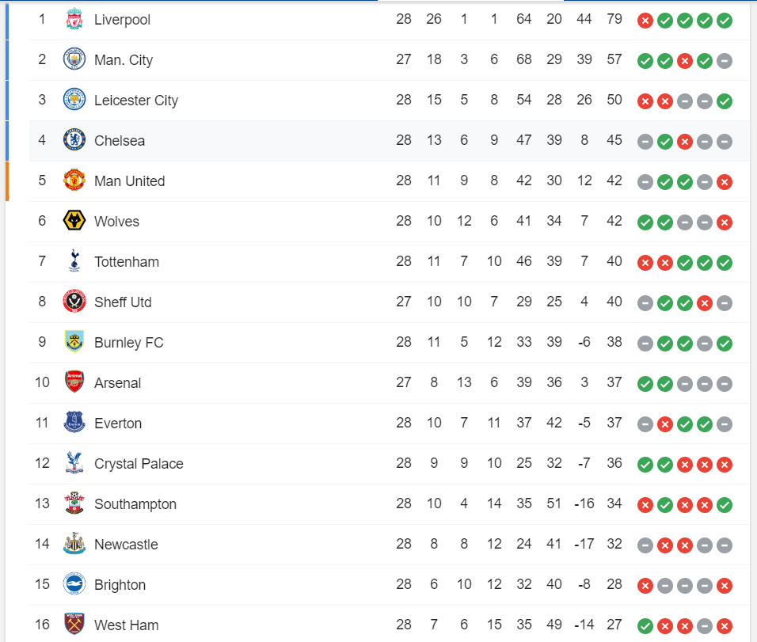Select the Everton table row
The height and width of the screenshot is (642, 757).
coord(389,424)
